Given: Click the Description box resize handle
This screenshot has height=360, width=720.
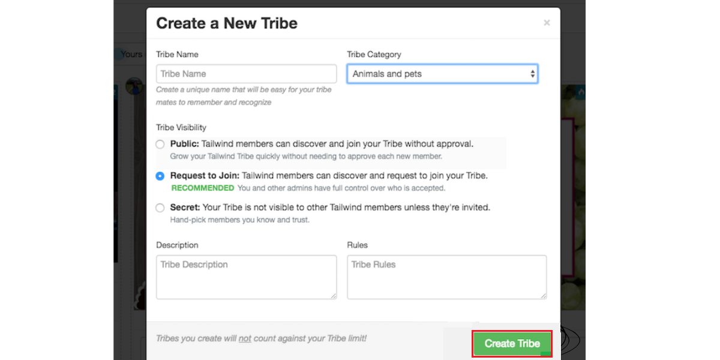Looking at the screenshot, I should [333, 295].
